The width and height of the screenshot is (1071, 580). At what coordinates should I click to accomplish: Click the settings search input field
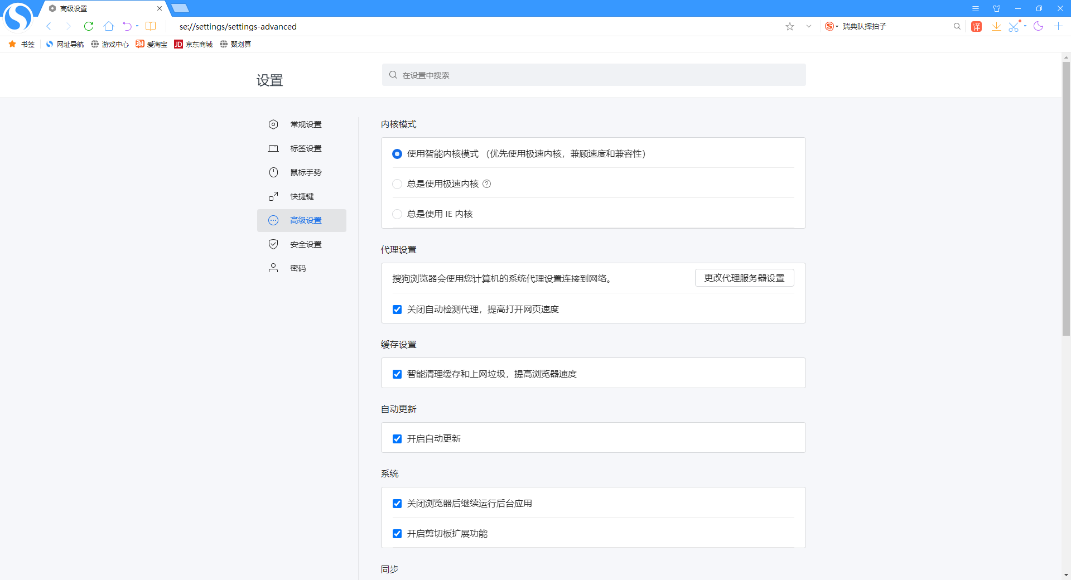pos(593,74)
